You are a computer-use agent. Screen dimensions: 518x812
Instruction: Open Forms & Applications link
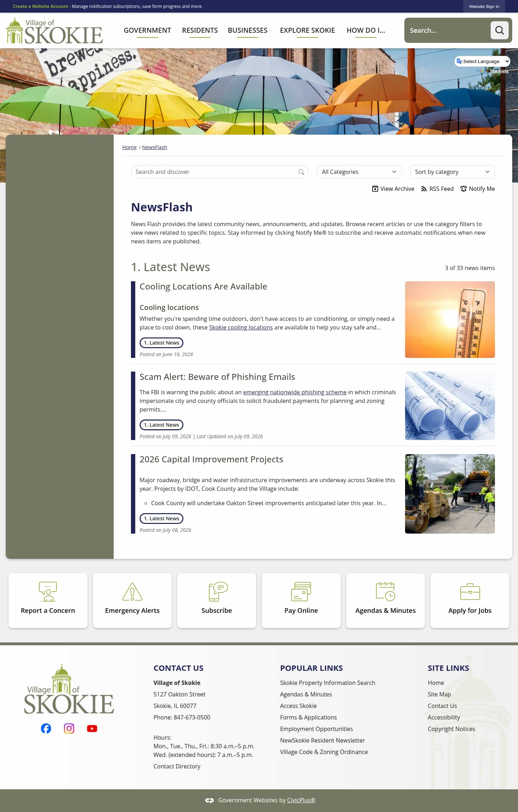[309, 717]
